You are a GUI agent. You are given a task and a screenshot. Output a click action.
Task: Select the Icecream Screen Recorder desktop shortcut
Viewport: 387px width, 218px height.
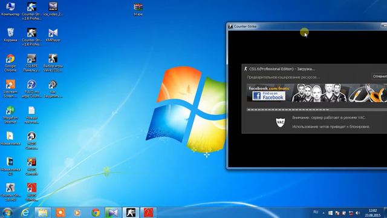coord(10,89)
